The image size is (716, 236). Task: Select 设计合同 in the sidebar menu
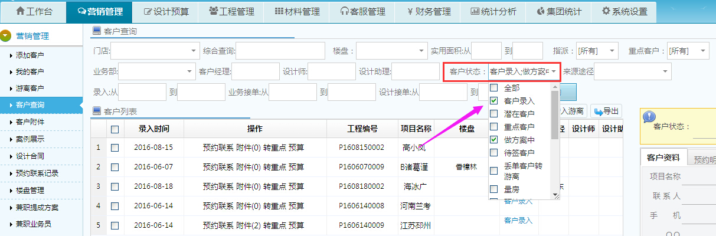[30, 156]
